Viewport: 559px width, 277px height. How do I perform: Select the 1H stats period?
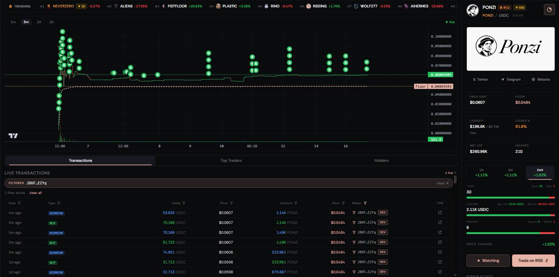[x=481, y=173]
